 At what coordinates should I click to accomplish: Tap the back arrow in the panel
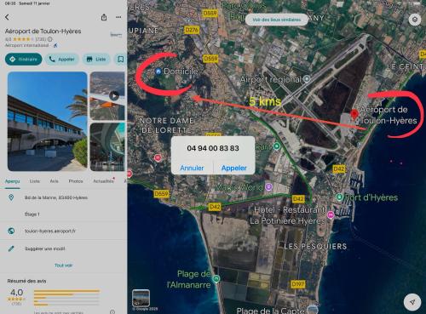(x=7, y=17)
